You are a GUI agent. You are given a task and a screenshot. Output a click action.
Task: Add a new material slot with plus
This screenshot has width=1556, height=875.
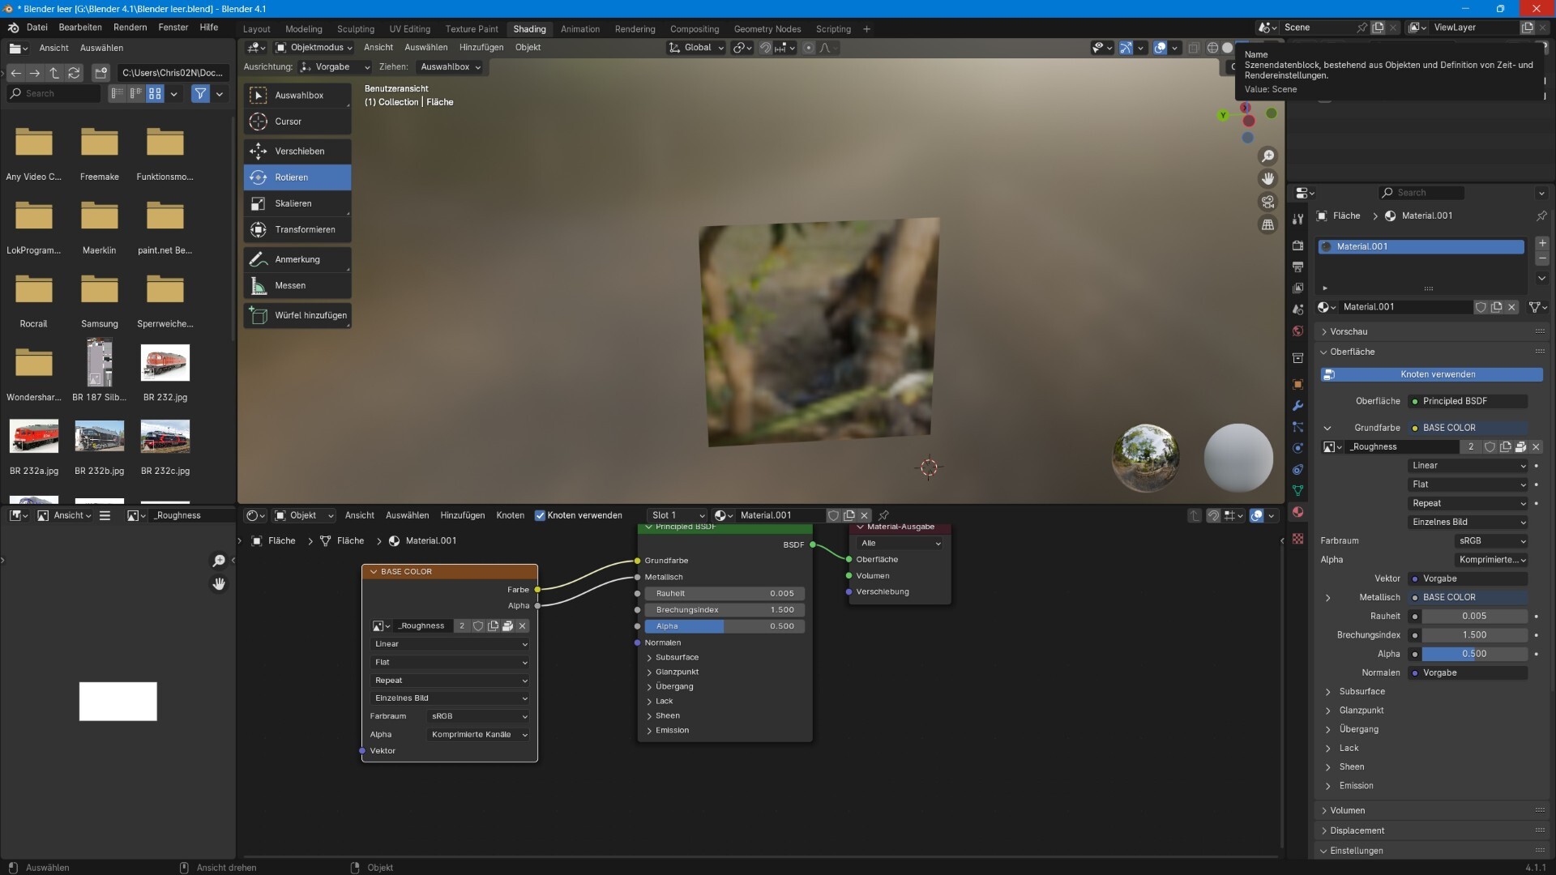coord(1542,243)
